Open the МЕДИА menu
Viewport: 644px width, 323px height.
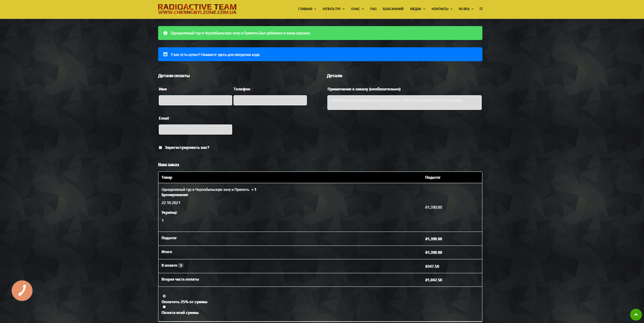tap(415, 9)
